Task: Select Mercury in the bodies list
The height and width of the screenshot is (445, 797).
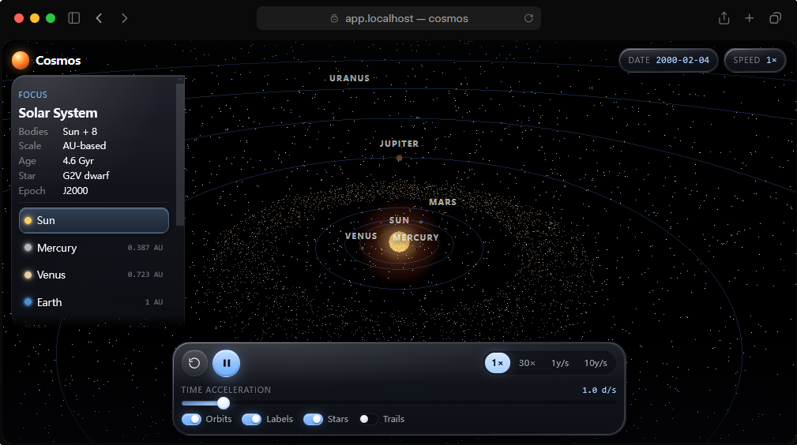Action: [94, 248]
